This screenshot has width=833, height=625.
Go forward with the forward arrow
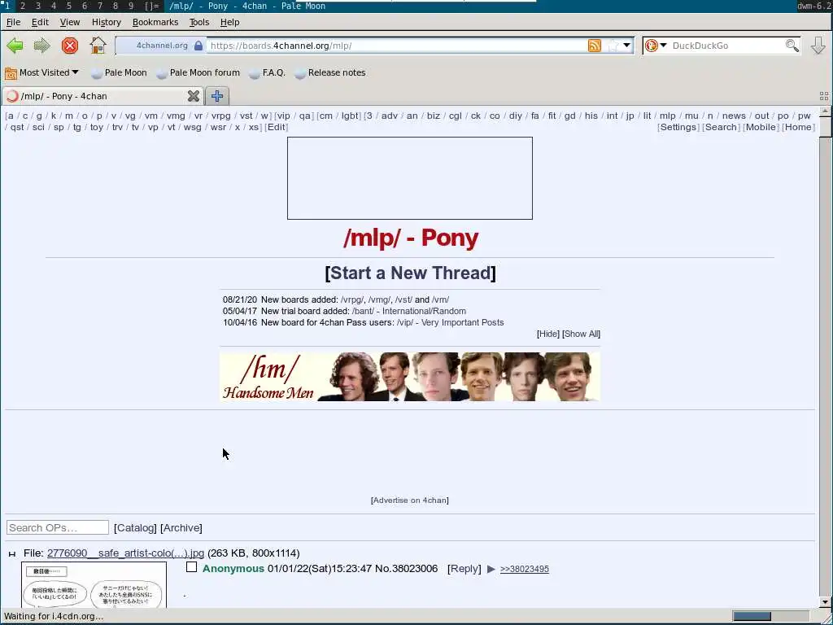(x=42, y=46)
